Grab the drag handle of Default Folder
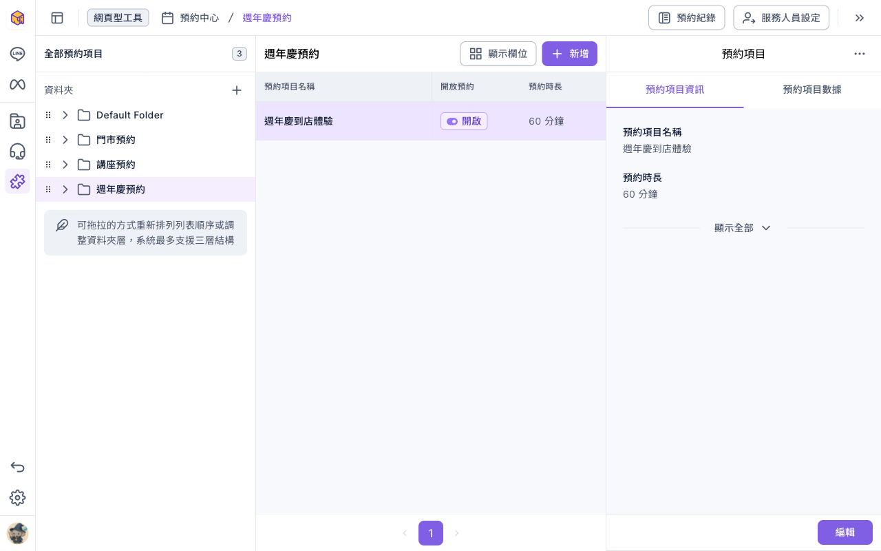The height and width of the screenshot is (551, 881). [x=48, y=115]
